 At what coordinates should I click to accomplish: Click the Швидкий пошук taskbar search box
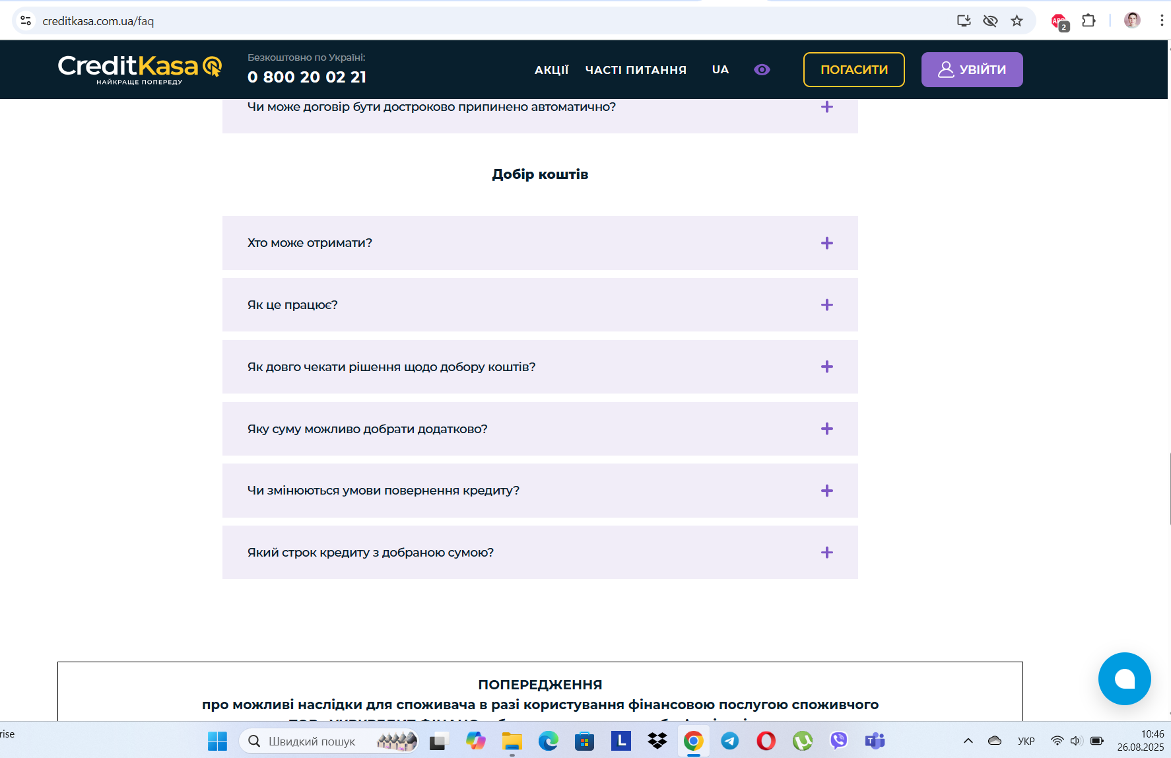pos(328,741)
